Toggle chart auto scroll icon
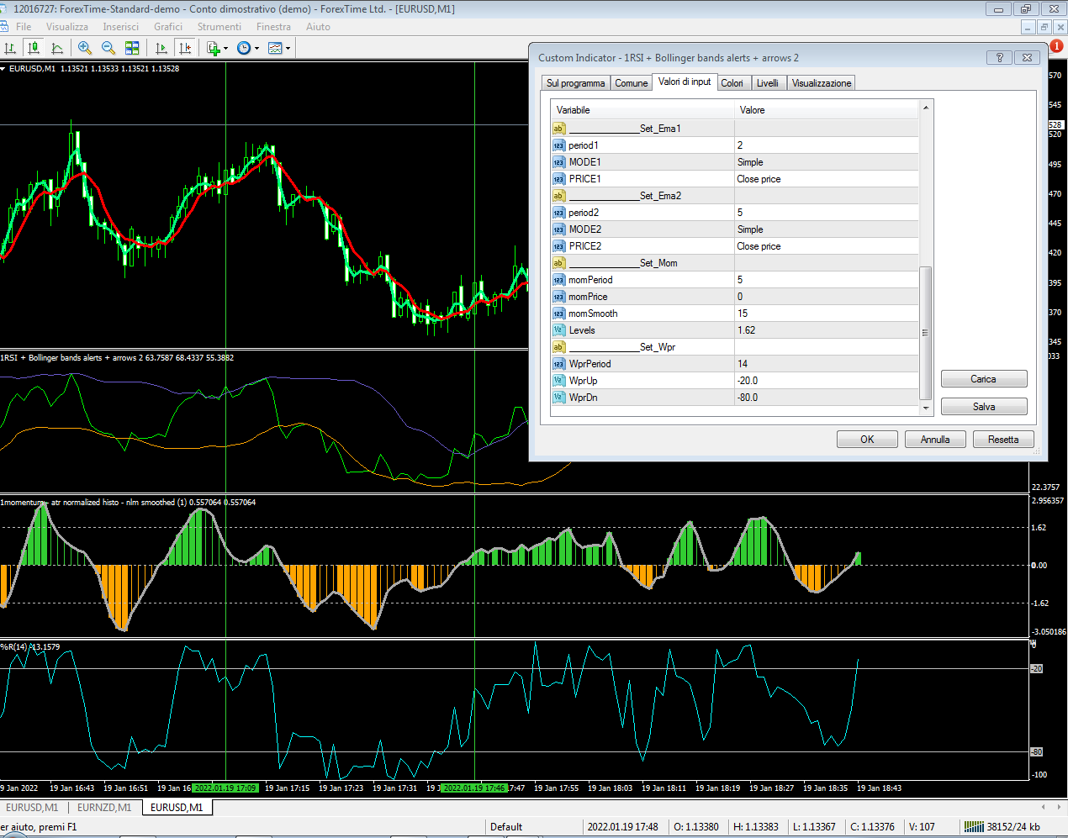1068x838 pixels. [161, 48]
